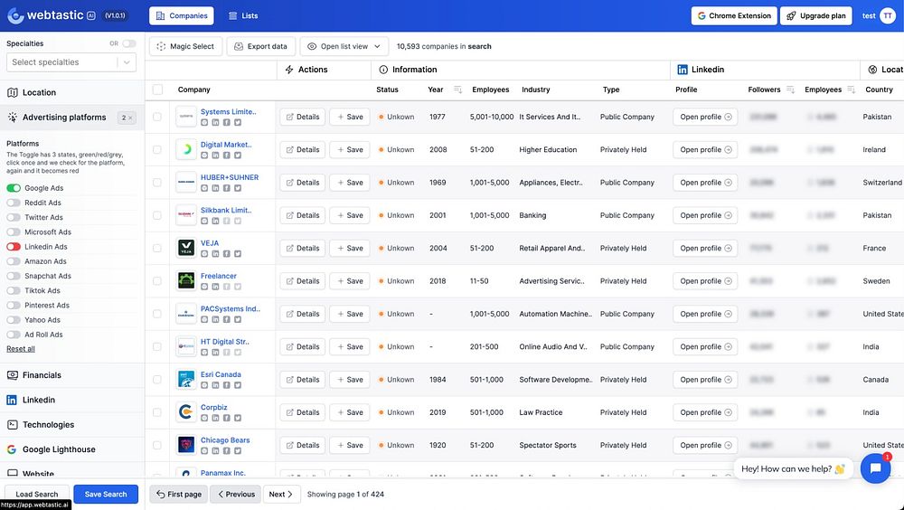Click the VEJA company logo thumbnail
The width and height of the screenshot is (904, 510).
[186, 248]
